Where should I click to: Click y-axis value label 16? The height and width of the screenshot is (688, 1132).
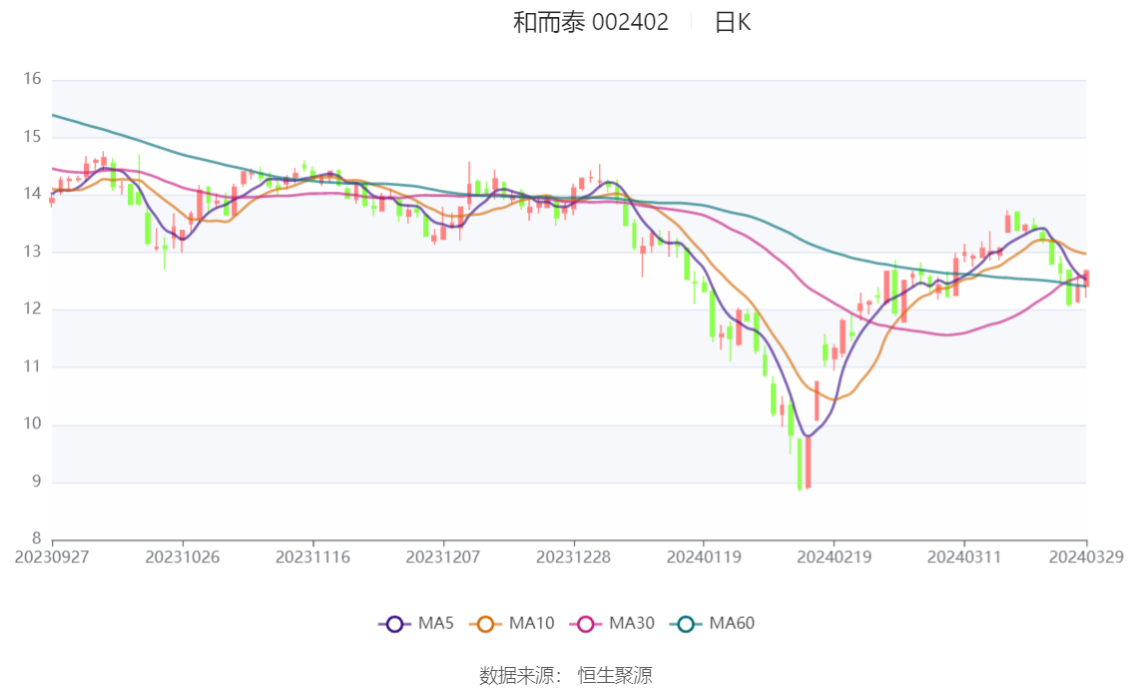tap(33, 79)
